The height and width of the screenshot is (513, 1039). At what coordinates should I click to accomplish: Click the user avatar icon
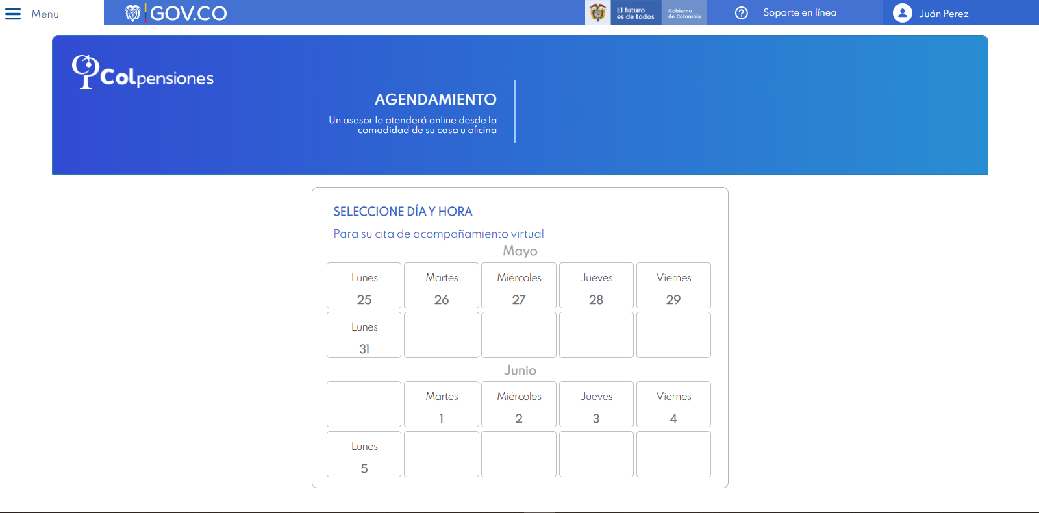point(903,13)
